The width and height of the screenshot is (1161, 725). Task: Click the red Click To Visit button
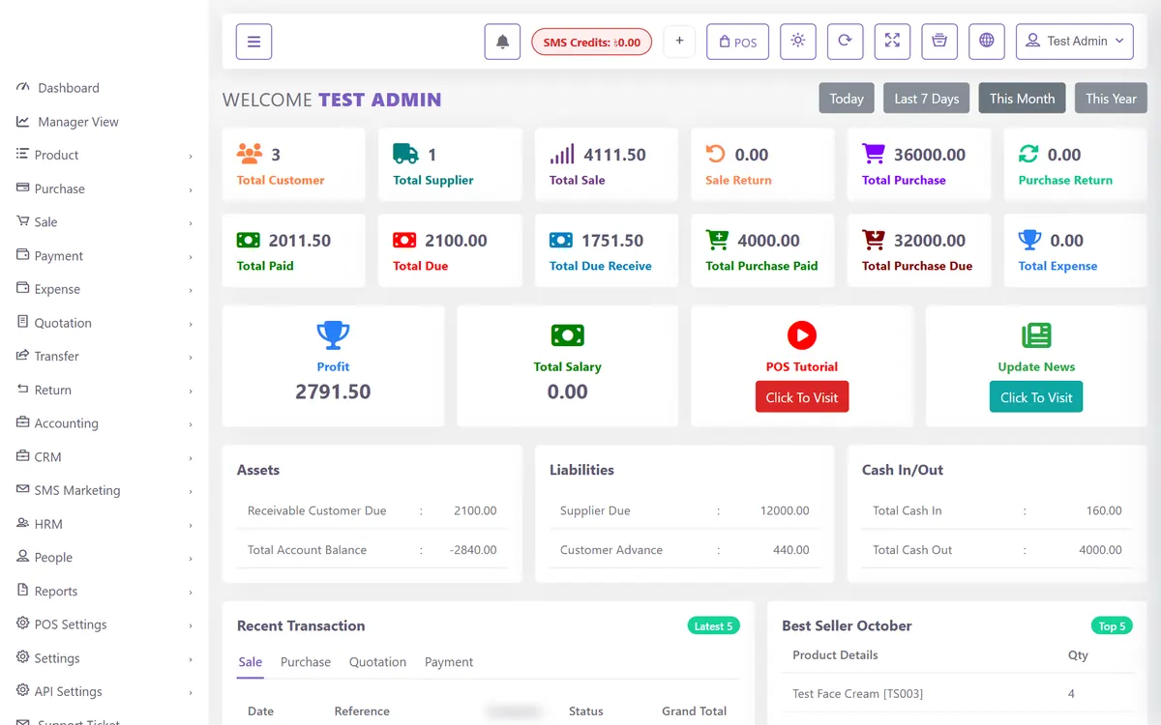tap(802, 397)
